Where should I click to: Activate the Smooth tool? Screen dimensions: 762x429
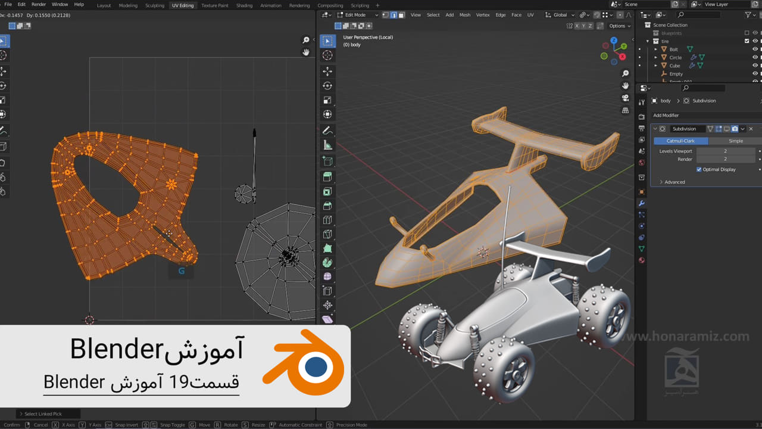pos(327,277)
